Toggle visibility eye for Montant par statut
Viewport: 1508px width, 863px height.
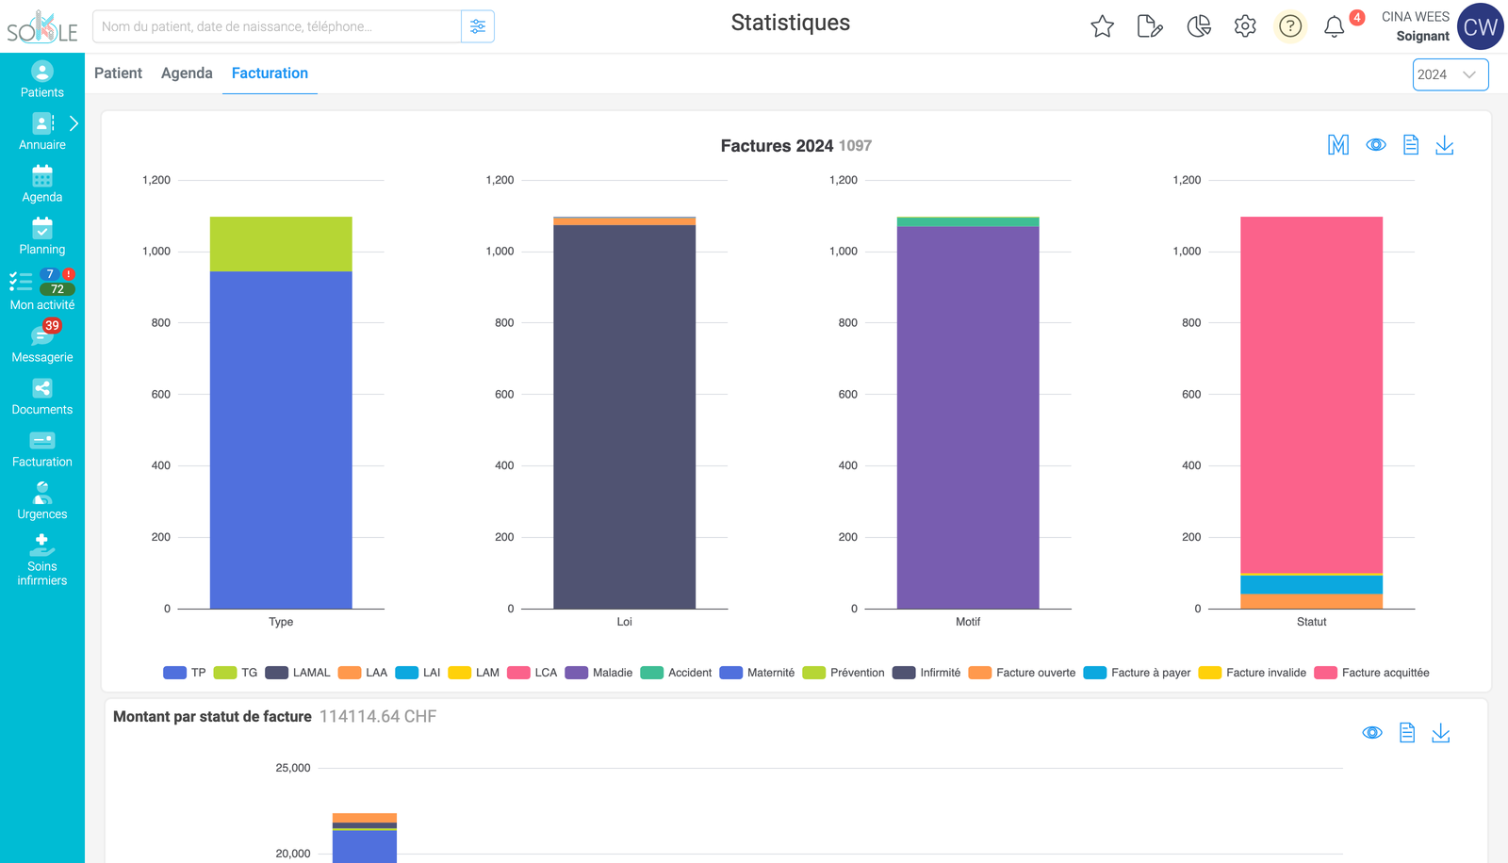click(x=1372, y=733)
